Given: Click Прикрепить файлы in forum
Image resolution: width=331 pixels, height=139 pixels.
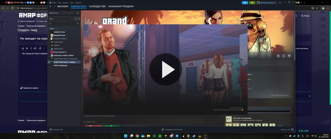Looking at the screenshot, I should pyautogui.click(x=29, y=88).
